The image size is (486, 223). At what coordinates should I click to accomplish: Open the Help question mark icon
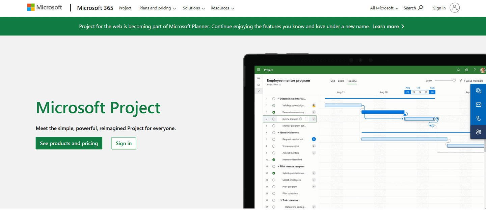475,70
